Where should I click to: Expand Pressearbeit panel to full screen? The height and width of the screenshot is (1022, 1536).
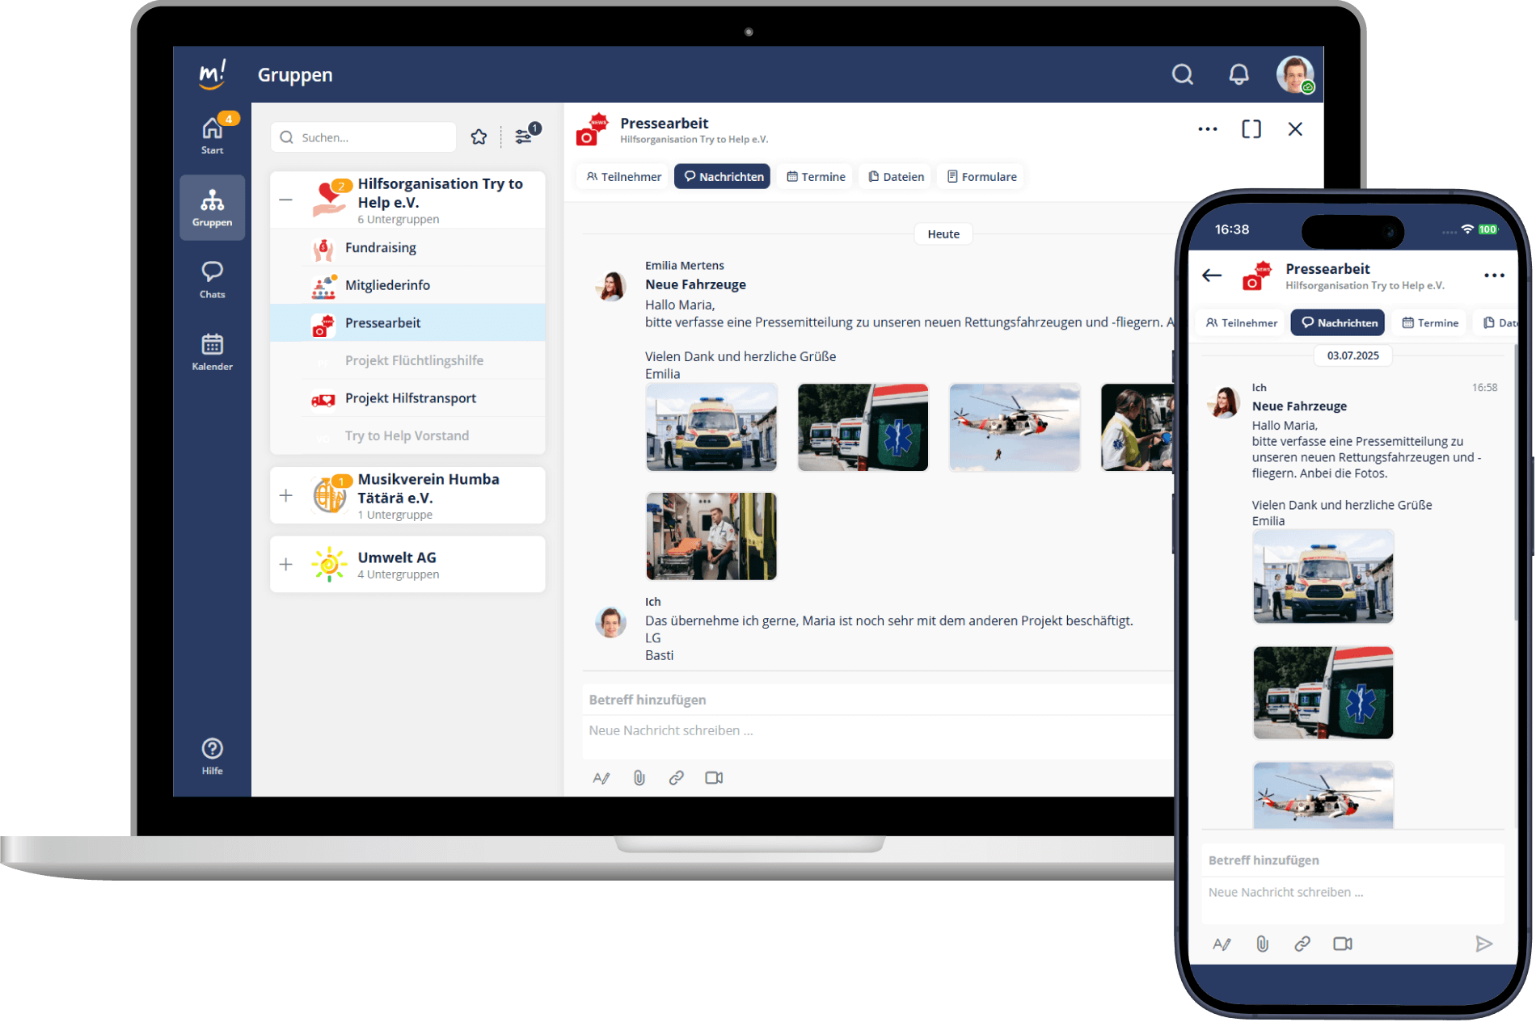[x=1251, y=129]
